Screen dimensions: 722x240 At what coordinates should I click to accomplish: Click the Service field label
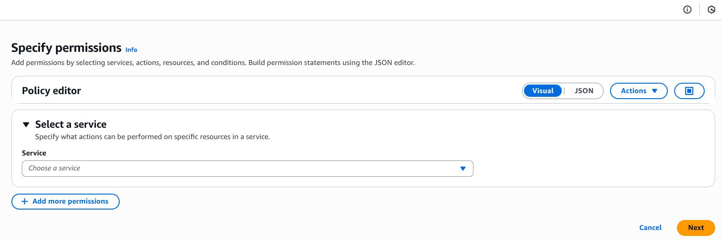click(34, 153)
